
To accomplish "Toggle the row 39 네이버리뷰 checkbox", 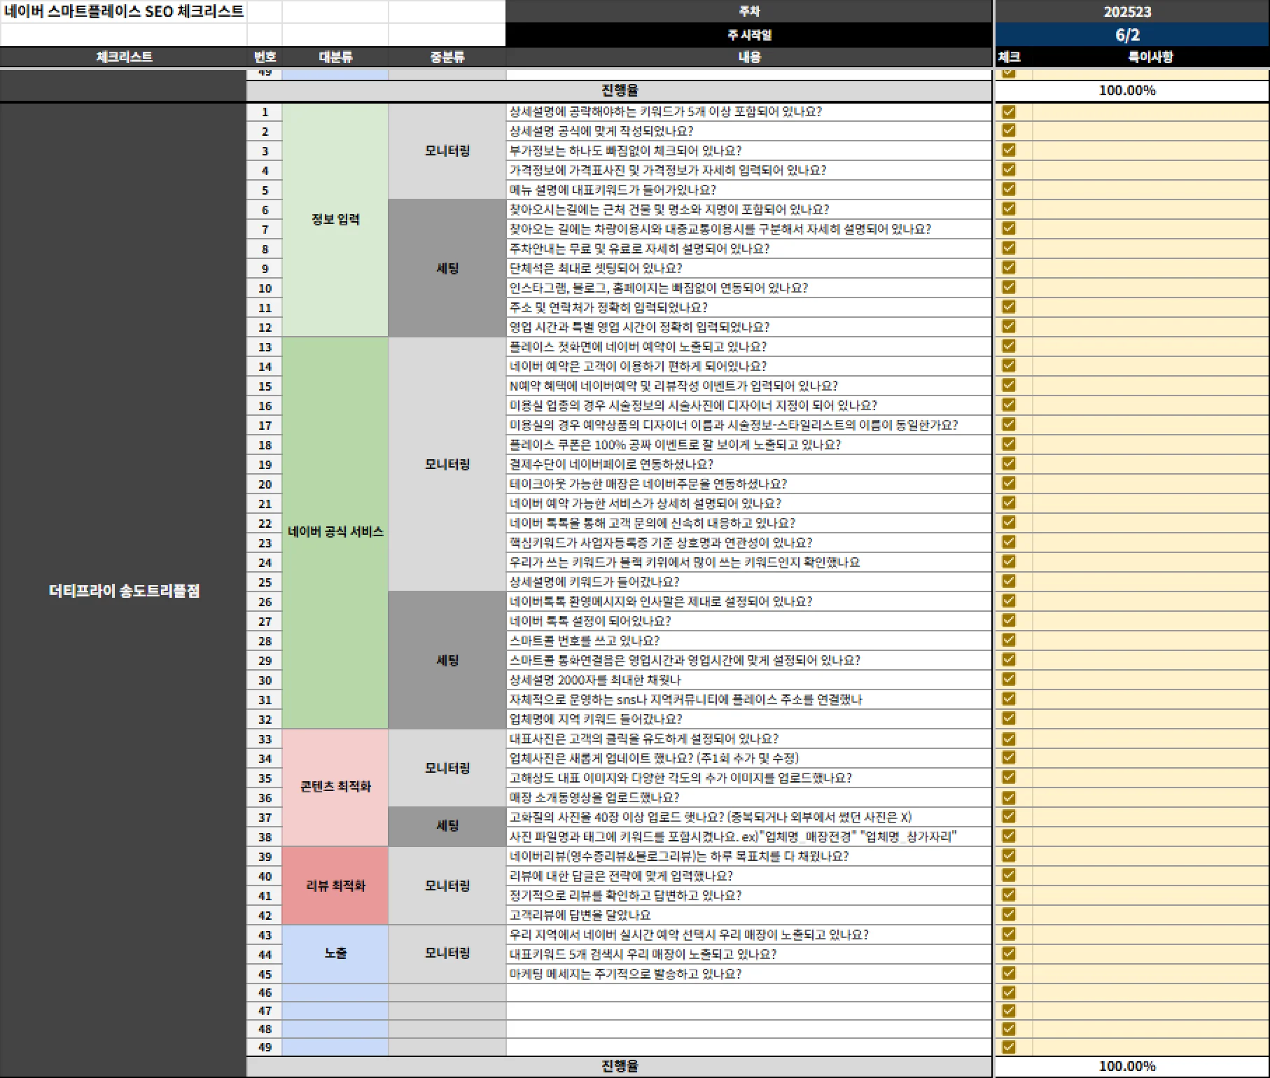I will click(1009, 855).
